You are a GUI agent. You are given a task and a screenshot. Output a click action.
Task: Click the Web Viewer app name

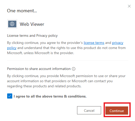[x=32, y=24]
